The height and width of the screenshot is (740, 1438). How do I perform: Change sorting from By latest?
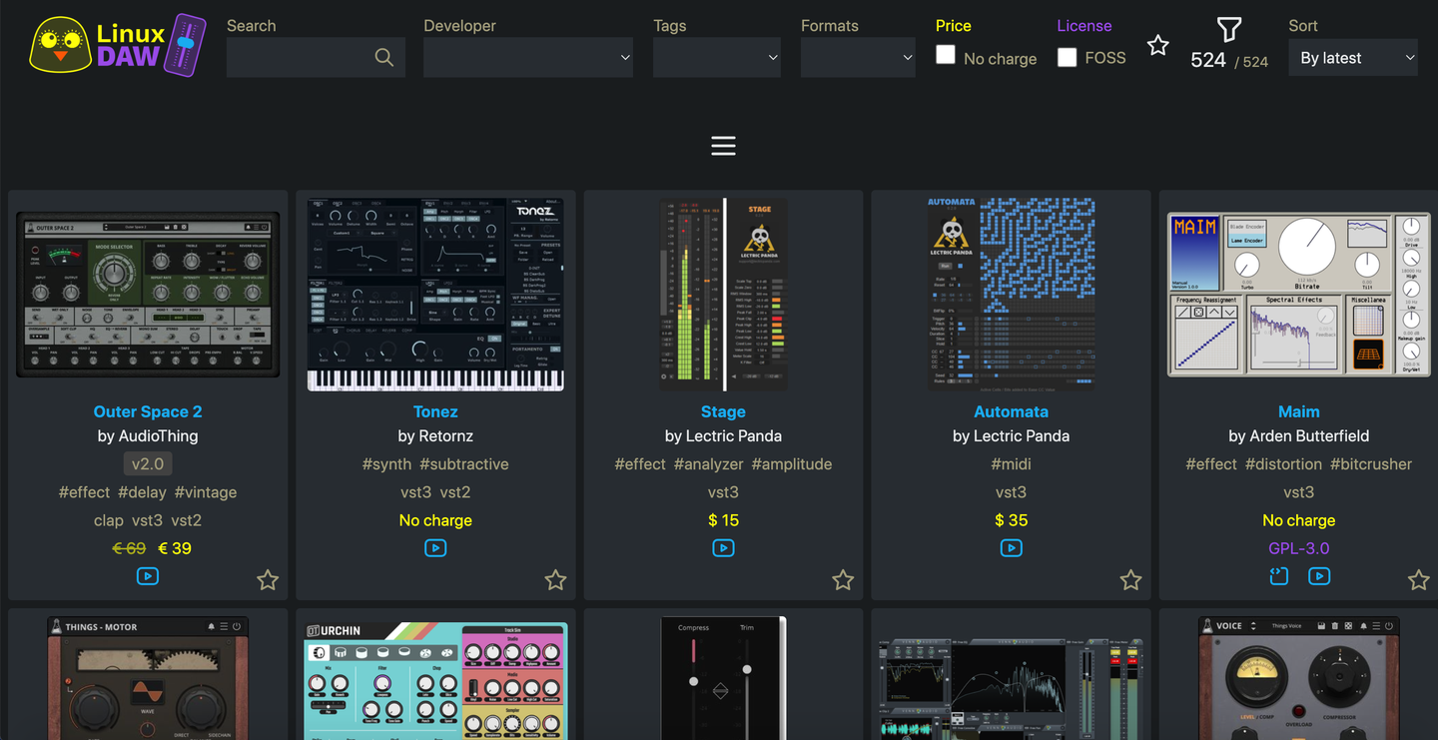(x=1353, y=57)
